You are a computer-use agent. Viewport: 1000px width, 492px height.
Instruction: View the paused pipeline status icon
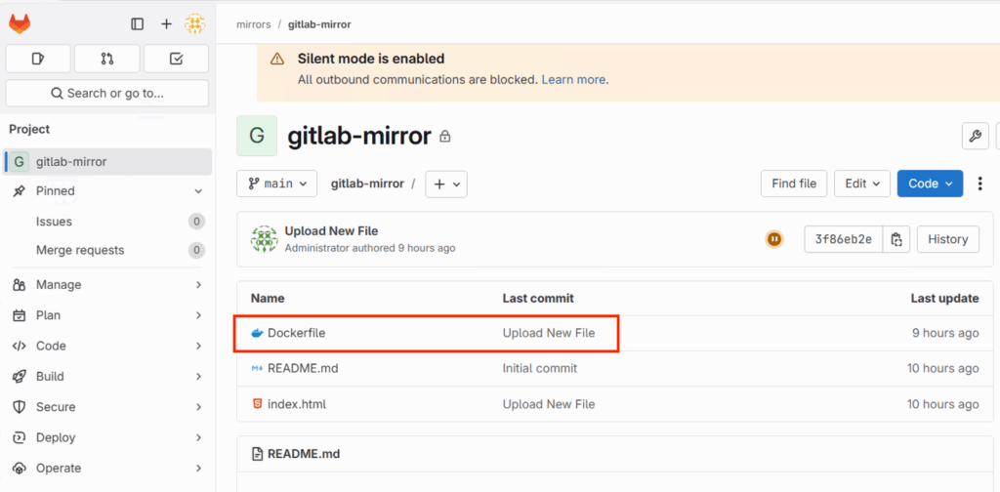coord(773,239)
